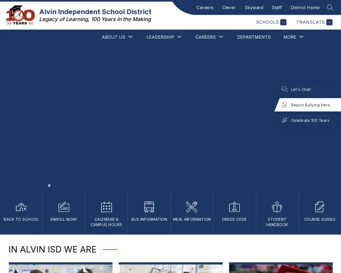The height and width of the screenshot is (273, 341).
Task: Expand the About Us menu
Action: (x=117, y=37)
